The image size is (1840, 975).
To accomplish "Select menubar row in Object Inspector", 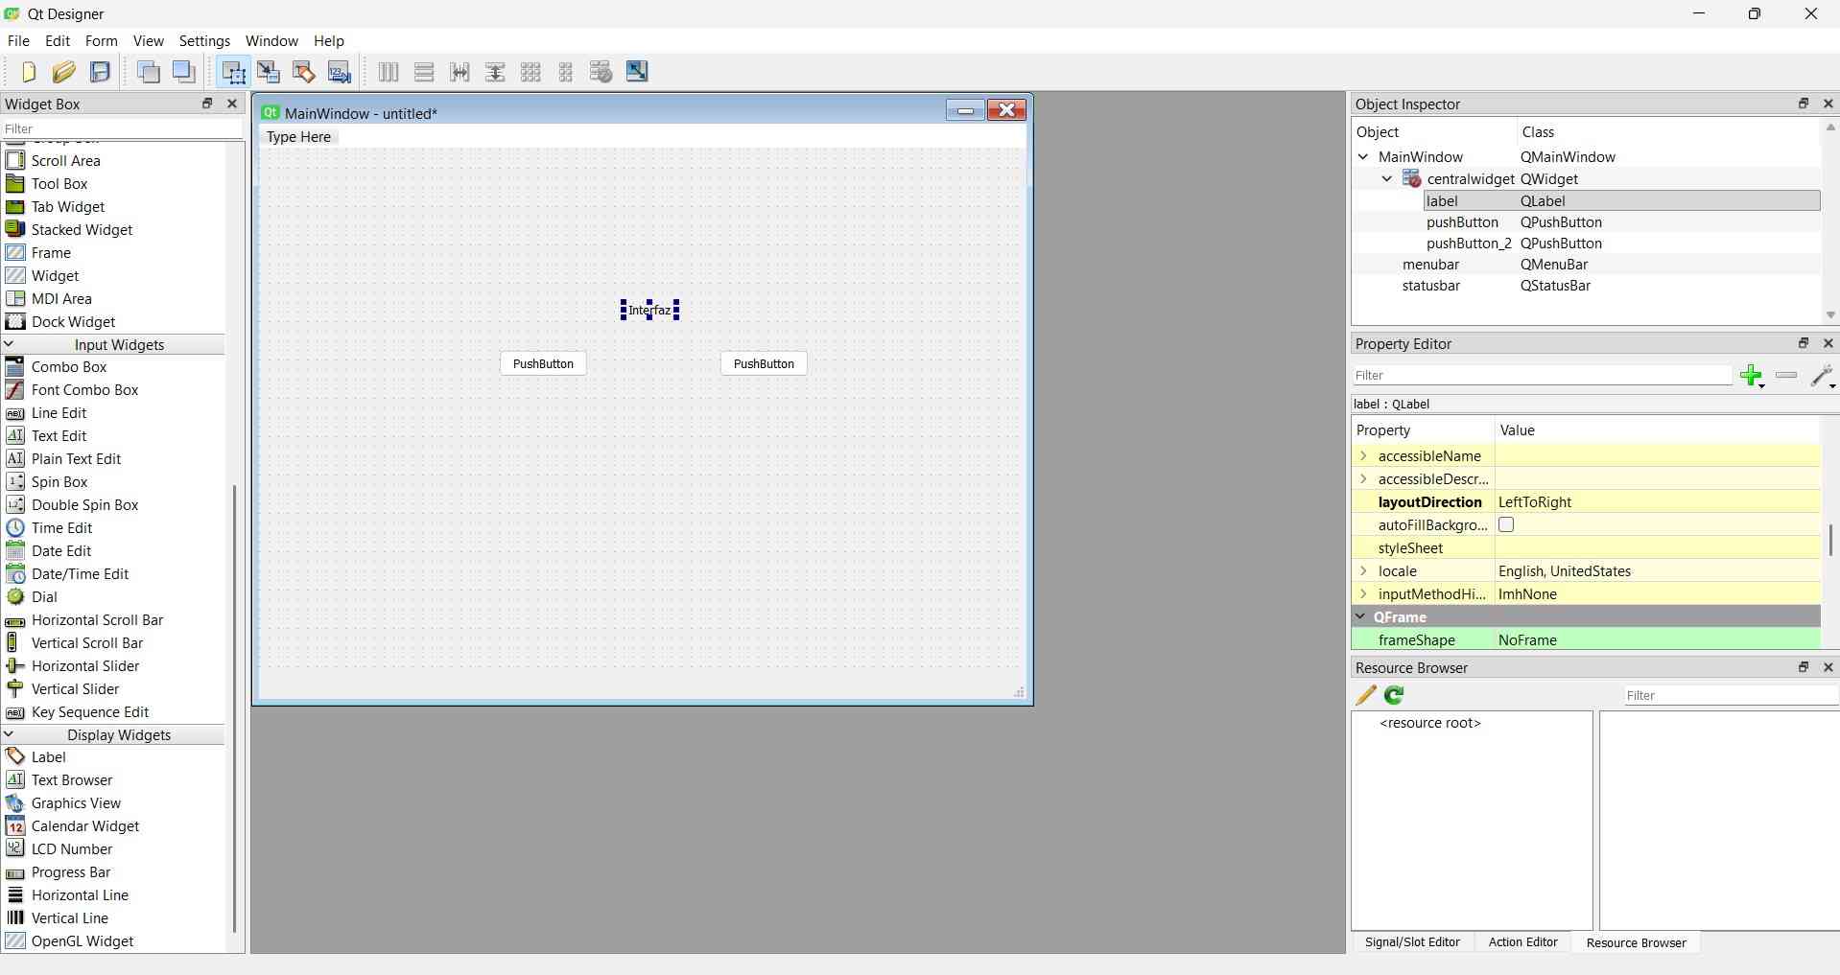I will coord(1586,265).
